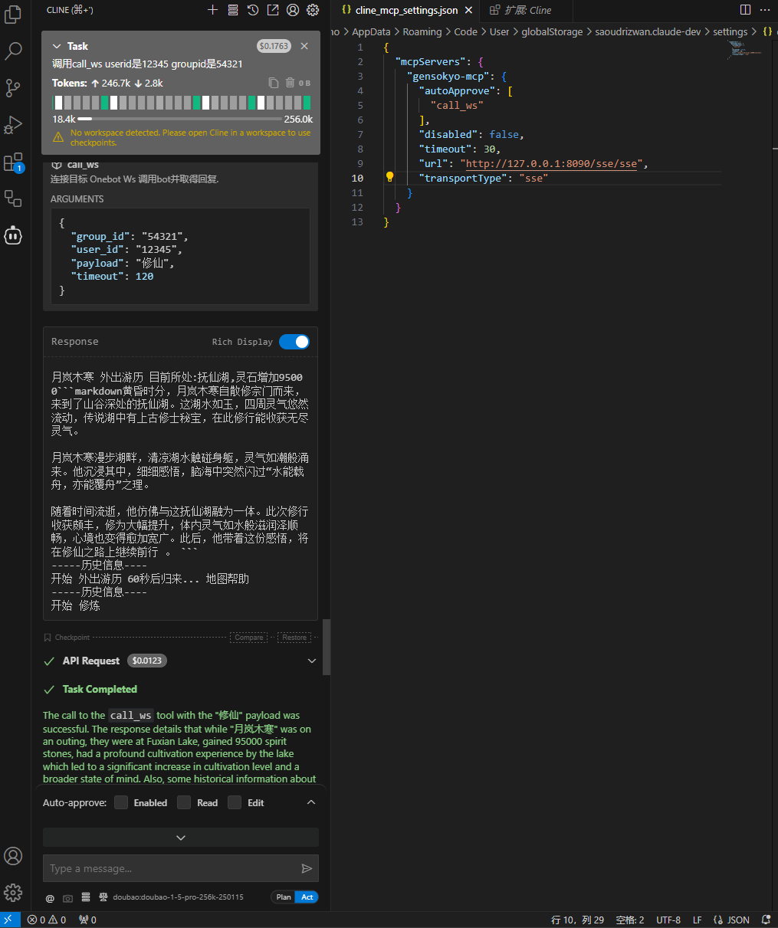Copy the task with copy icon

click(273, 83)
